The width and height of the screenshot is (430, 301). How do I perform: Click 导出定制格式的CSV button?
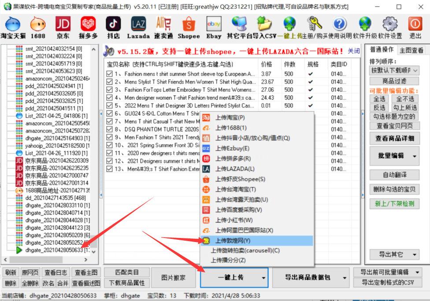pos(388,282)
